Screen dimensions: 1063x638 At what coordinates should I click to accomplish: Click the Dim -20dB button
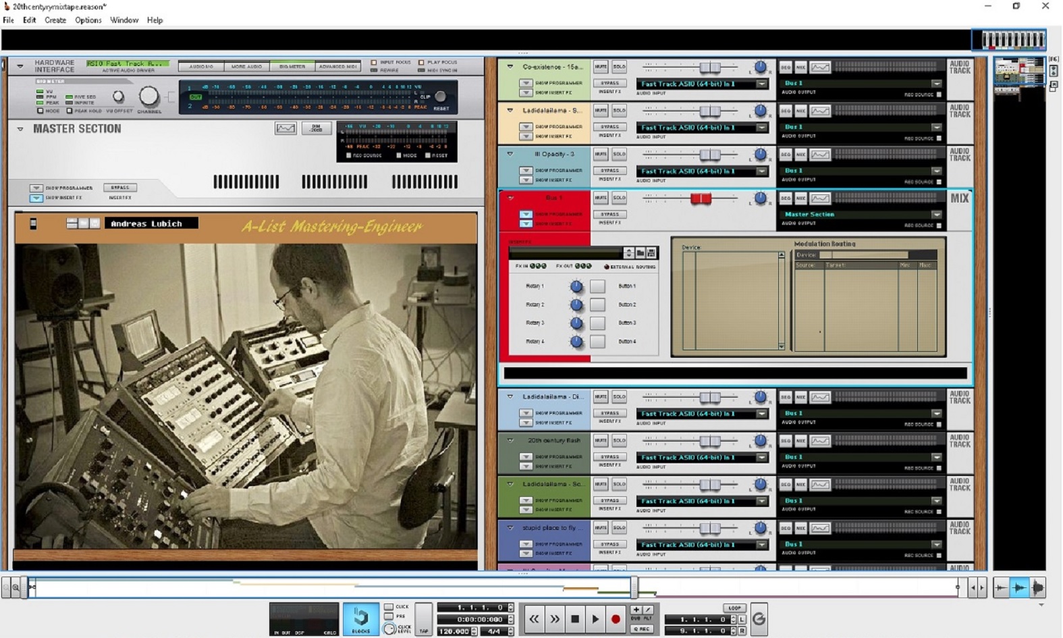coord(316,128)
